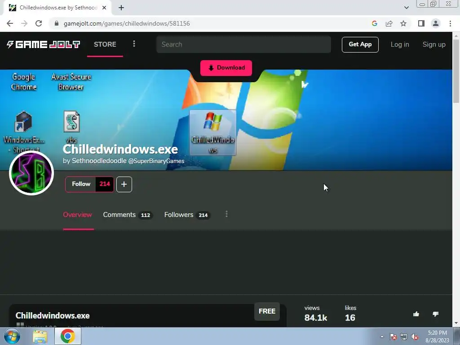460x345 pixels.
Task: Open the Windows Start menu
Action: click(12, 336)
